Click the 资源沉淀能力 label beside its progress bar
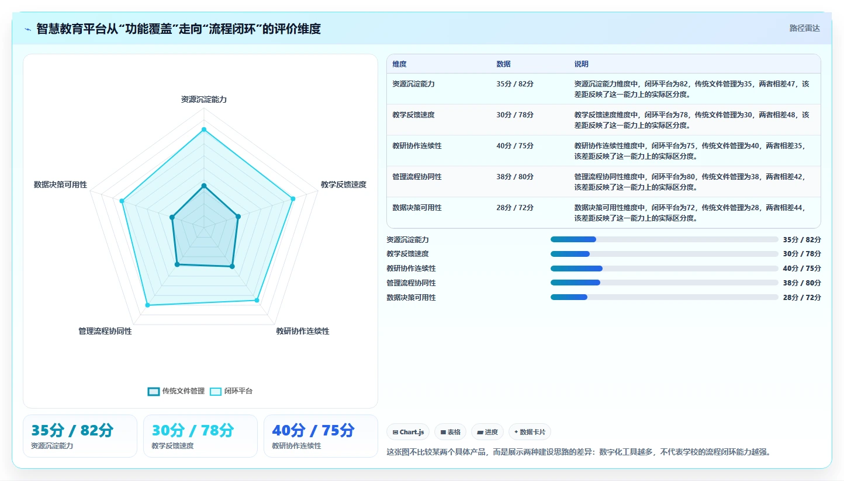 click(408, 240)
